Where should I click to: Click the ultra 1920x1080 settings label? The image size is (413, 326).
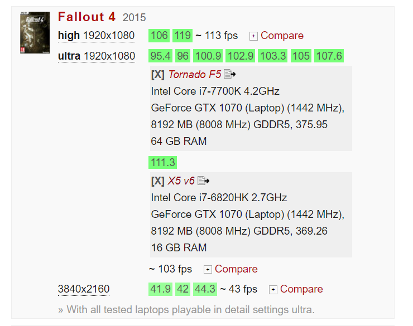[x=97, y=56]
